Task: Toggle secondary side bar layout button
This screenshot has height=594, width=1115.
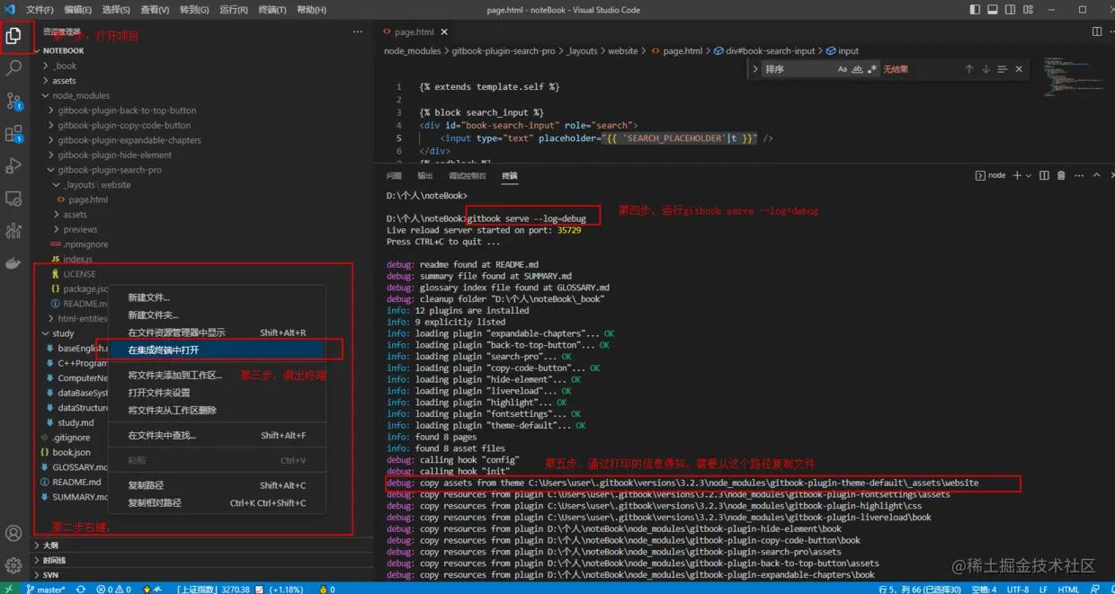Action: [x=1008, y=10]
